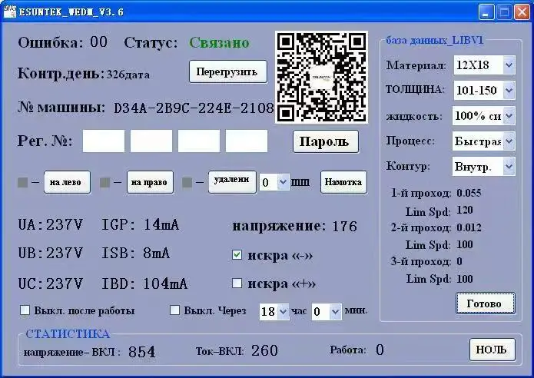This screenshot has width=534, height=378.
Task: Click the IBD: 104mA reading
Action: pos(144,283)
